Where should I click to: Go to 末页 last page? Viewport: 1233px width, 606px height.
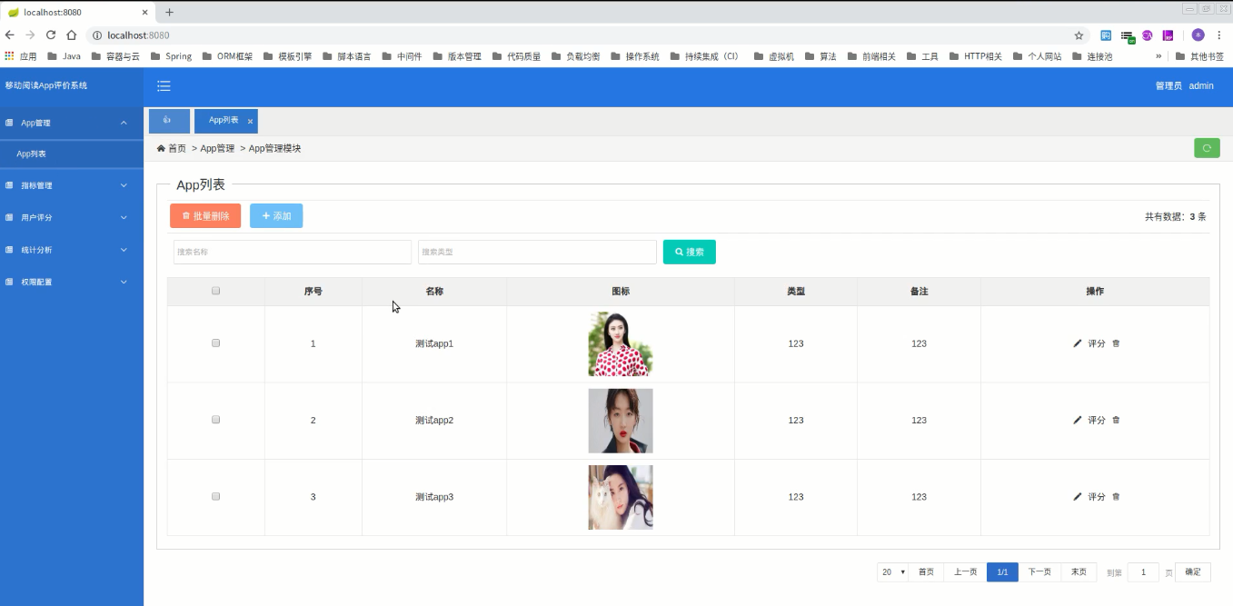point(1079,572)
